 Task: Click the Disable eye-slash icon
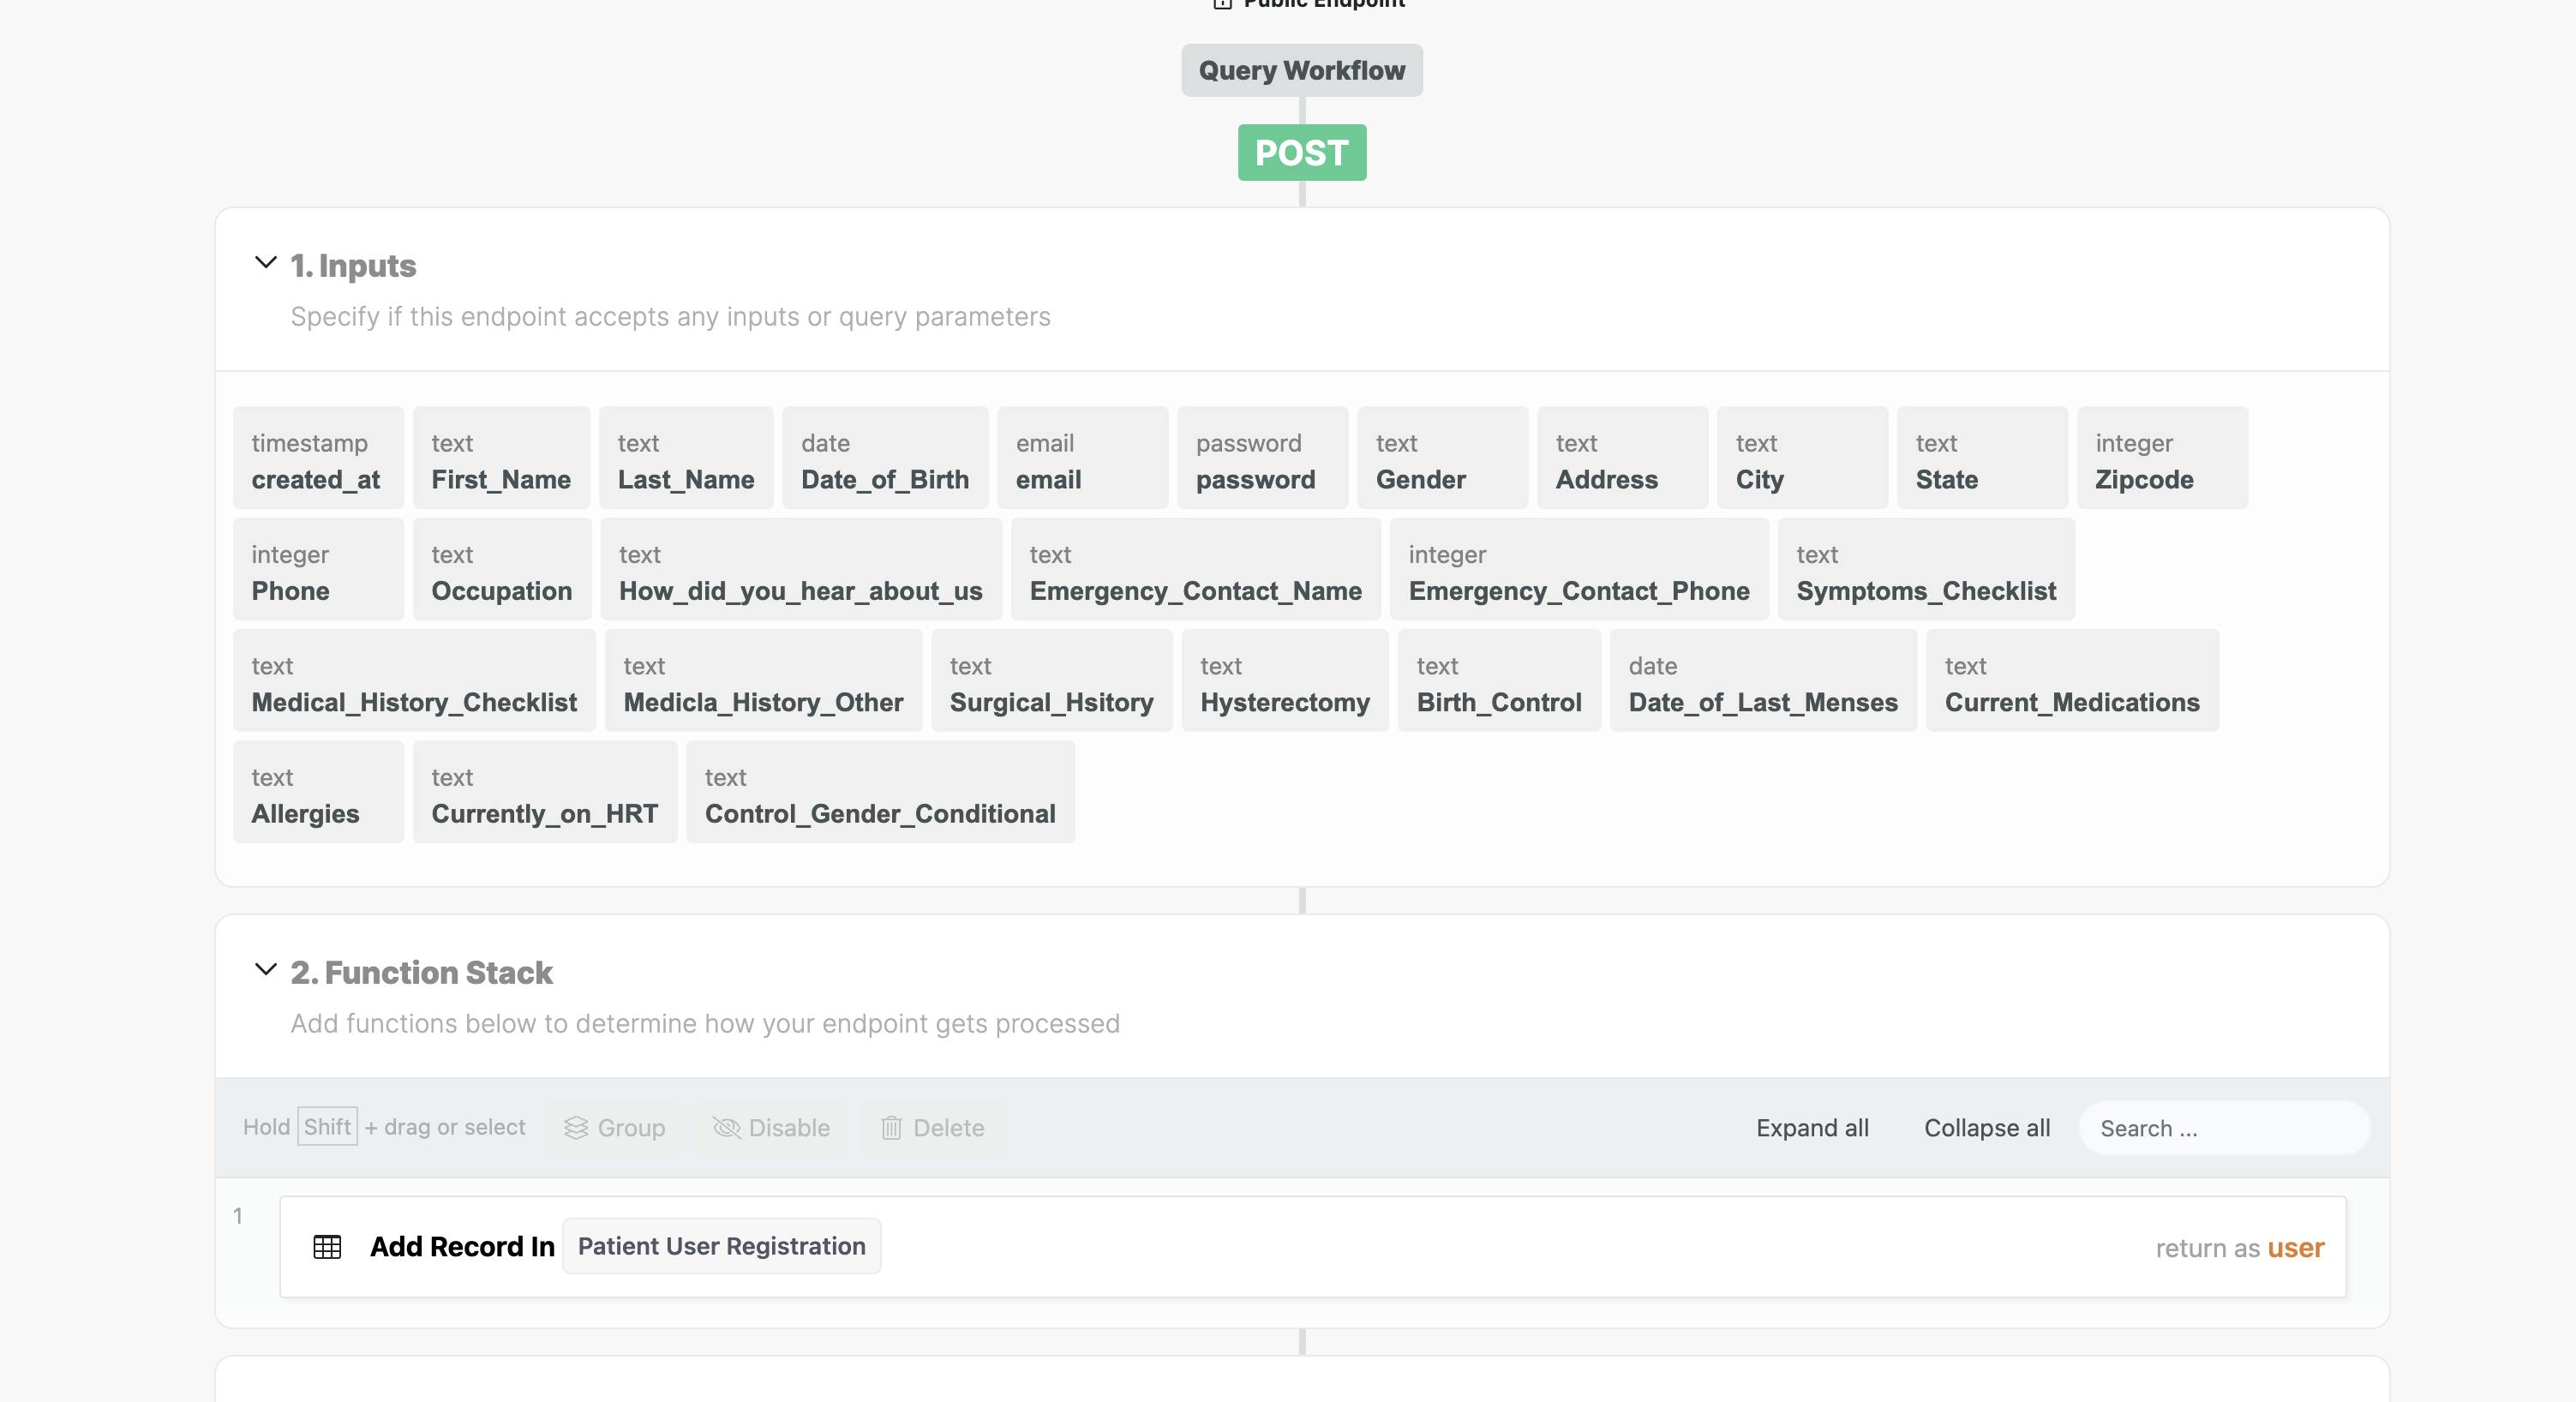coord(726,1128)
